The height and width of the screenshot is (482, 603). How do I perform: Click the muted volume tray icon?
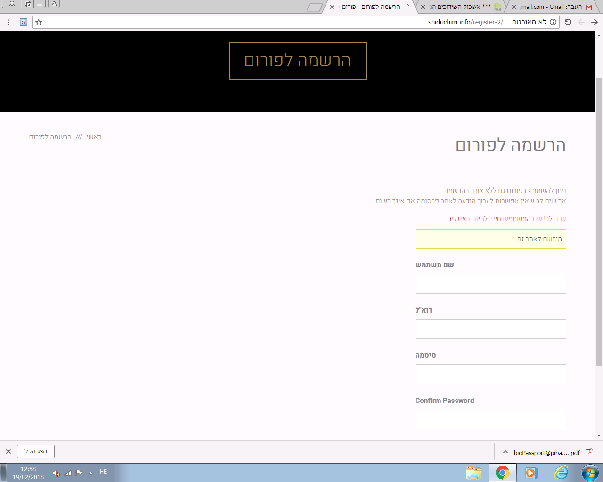(57, 473)
